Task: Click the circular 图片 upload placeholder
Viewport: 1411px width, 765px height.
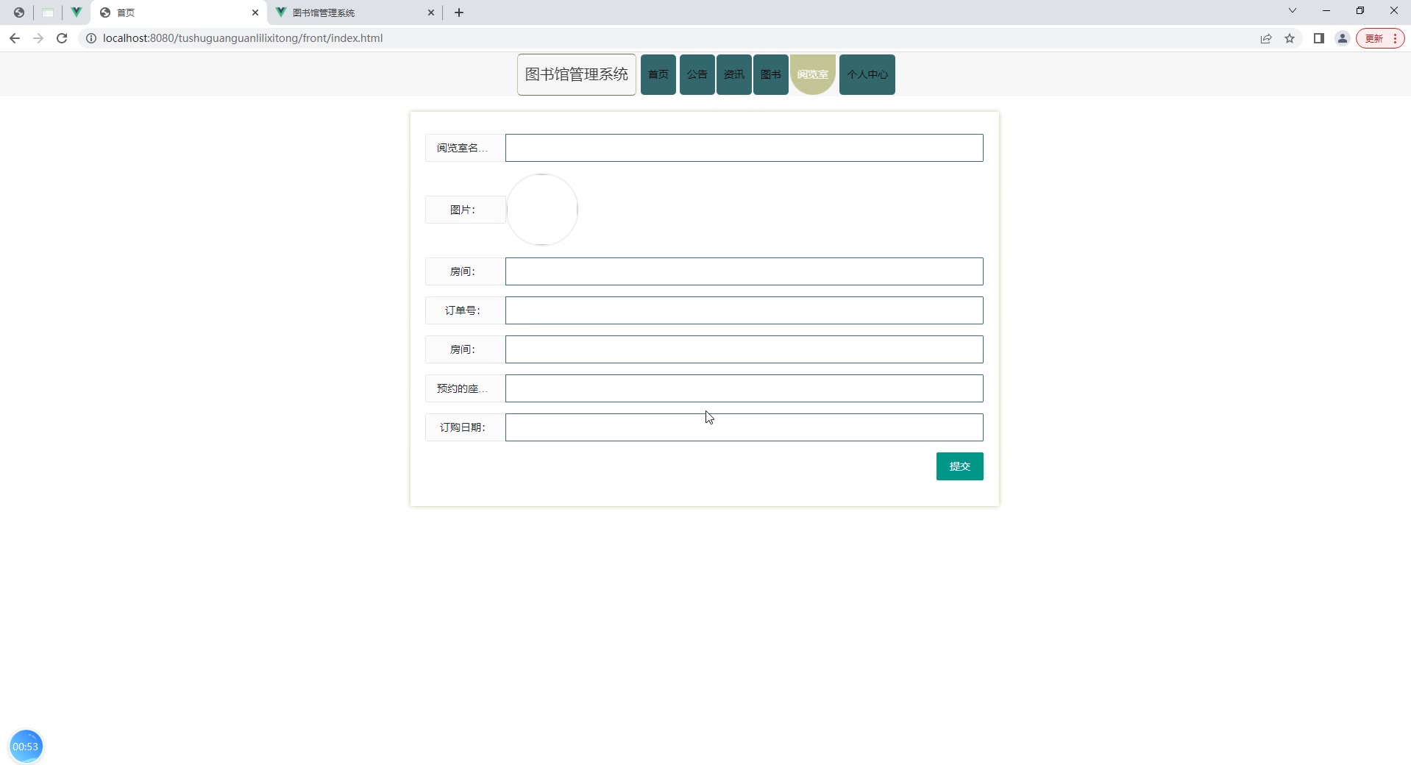Action: (x=542, y=210)
